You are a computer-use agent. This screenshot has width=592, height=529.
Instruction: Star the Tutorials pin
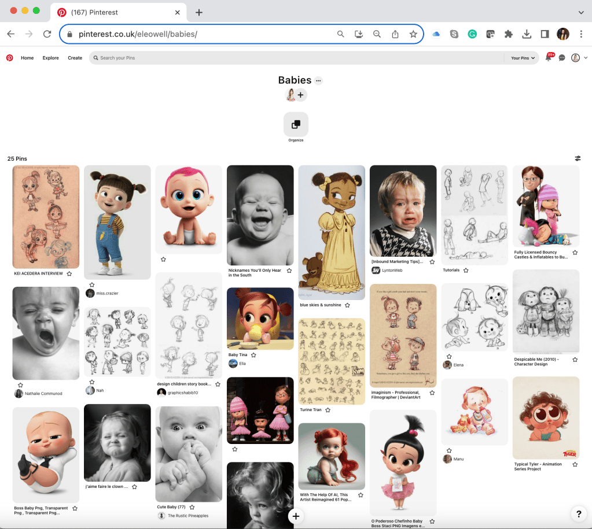(466, 270)
